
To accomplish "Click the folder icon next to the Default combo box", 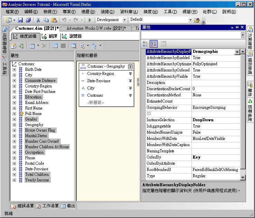I will [x=197, y=20].
